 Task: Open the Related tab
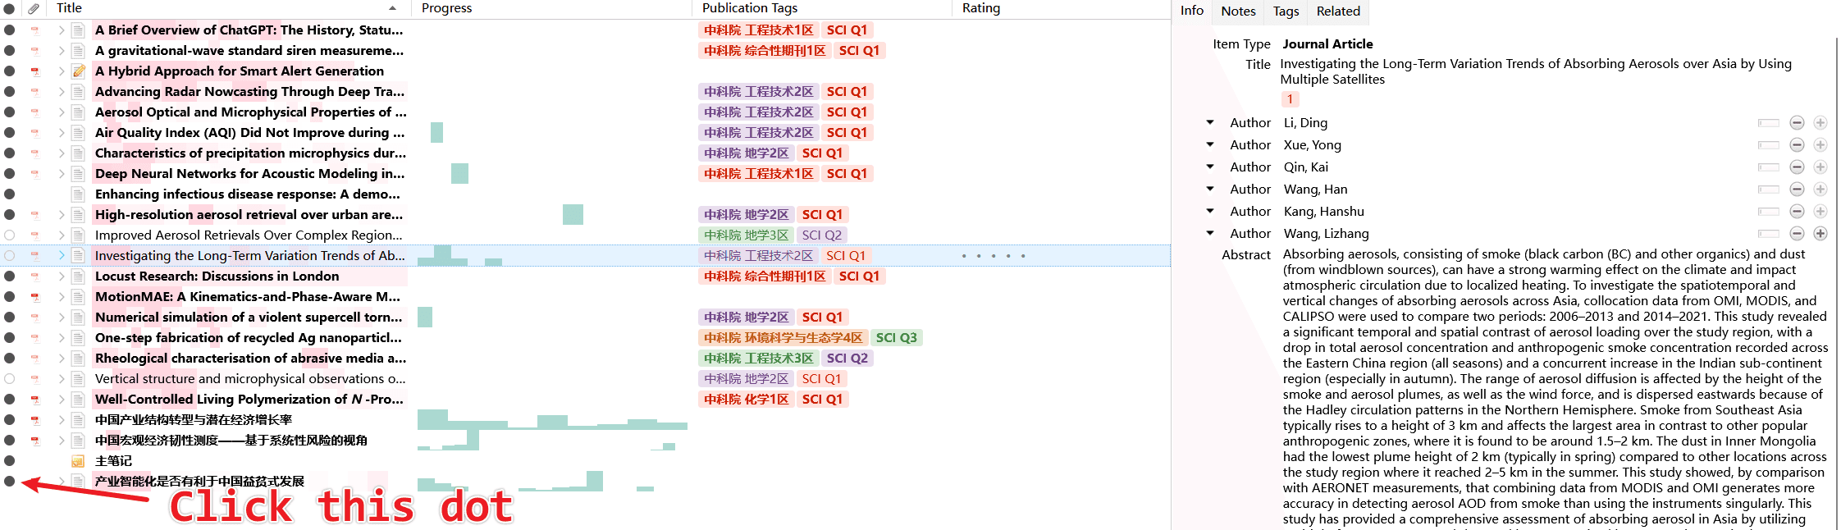click(x=1337, y=11)
